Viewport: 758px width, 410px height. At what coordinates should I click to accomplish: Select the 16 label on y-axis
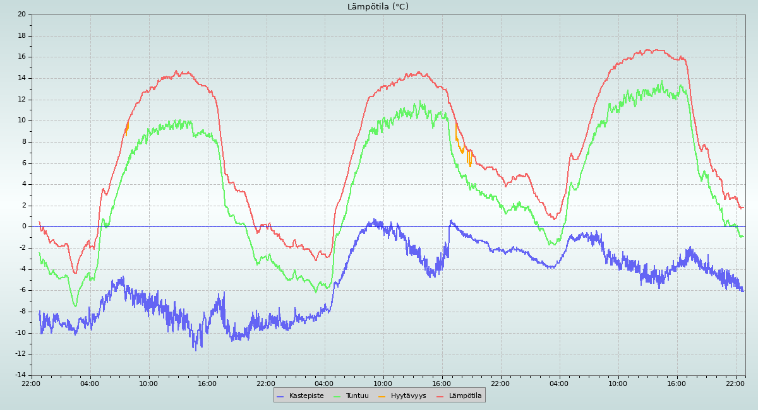pos(22,57)
